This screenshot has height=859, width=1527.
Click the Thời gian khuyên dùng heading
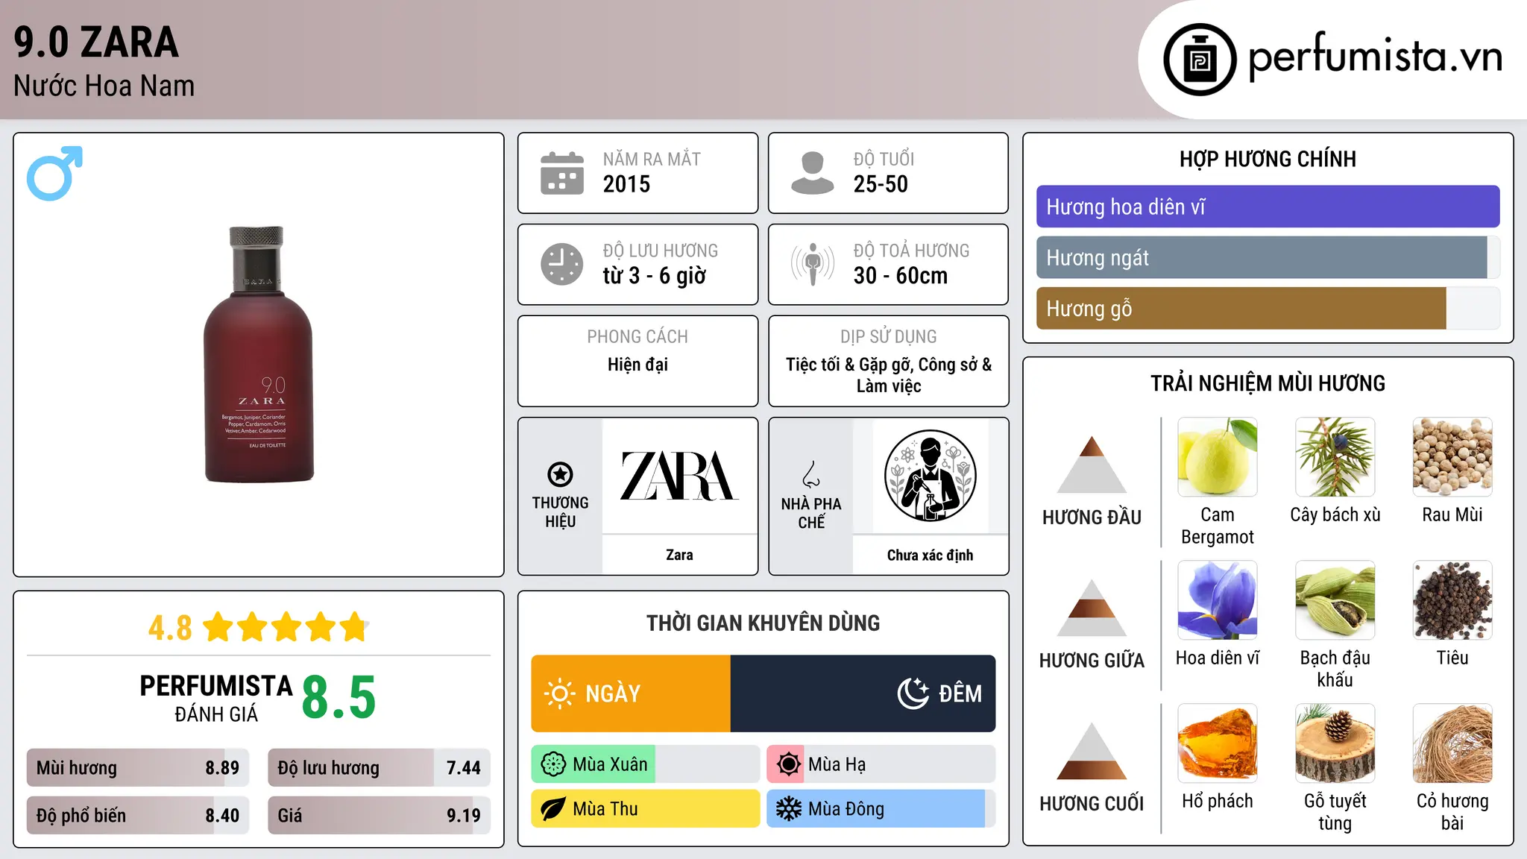[x=763, y=623]
